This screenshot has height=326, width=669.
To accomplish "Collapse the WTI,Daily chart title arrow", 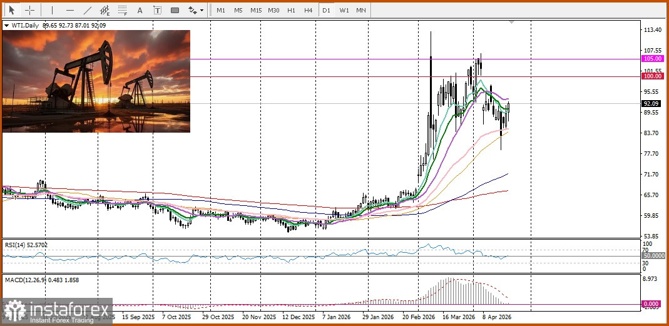I will (x=6, y=26).
